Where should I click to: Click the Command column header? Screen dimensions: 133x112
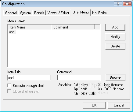tap(73, 27)
